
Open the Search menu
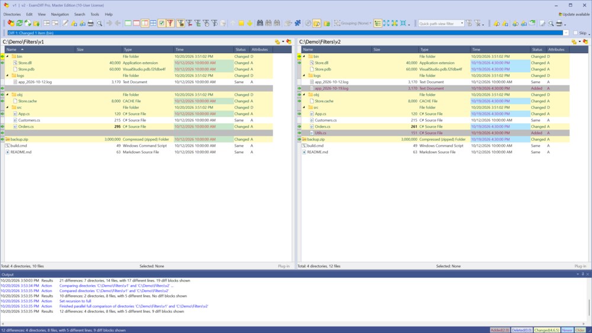tap(79, 14)
